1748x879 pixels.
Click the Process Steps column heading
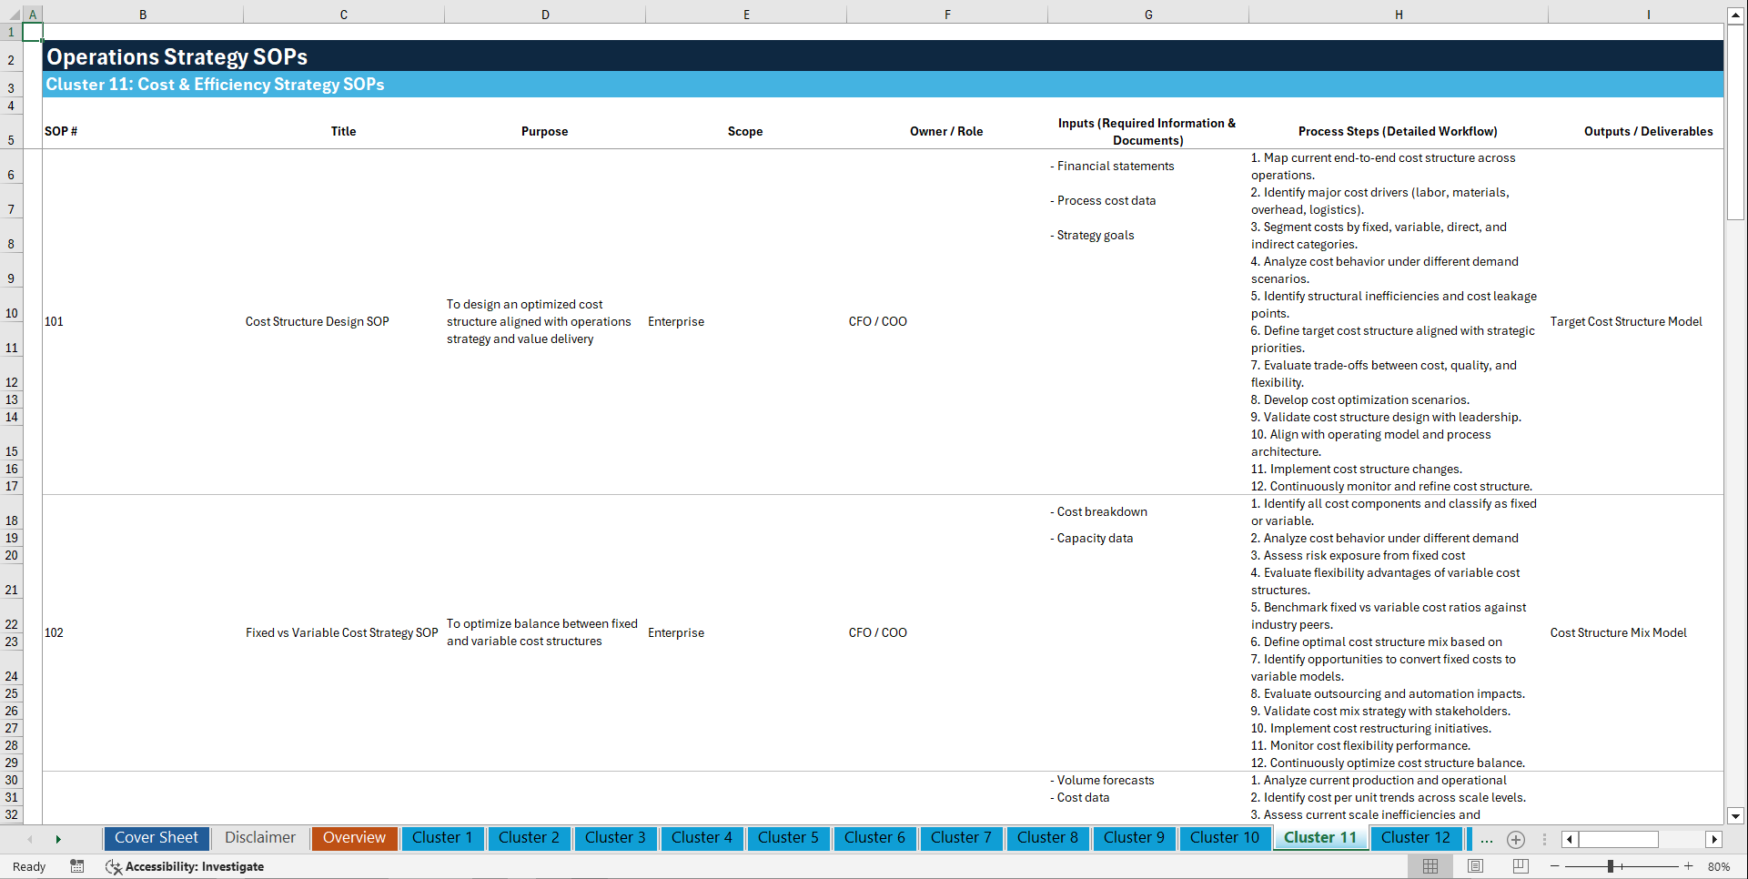point(1398,131)
